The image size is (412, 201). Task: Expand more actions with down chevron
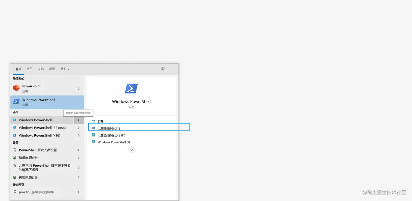coord(131,150)
